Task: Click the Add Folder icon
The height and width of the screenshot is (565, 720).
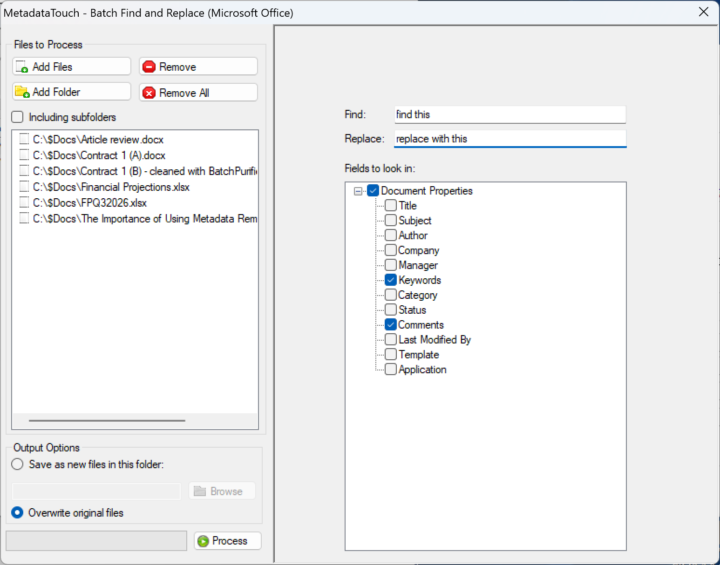Action: [x=22, y=92]
